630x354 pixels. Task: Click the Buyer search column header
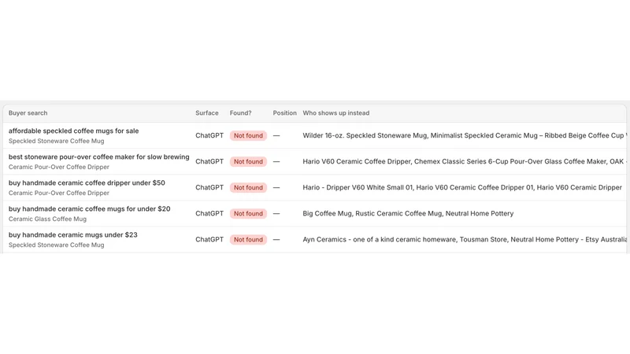tap(28, 112)
